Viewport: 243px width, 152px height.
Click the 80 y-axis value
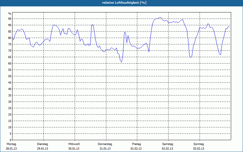(10, 38)
